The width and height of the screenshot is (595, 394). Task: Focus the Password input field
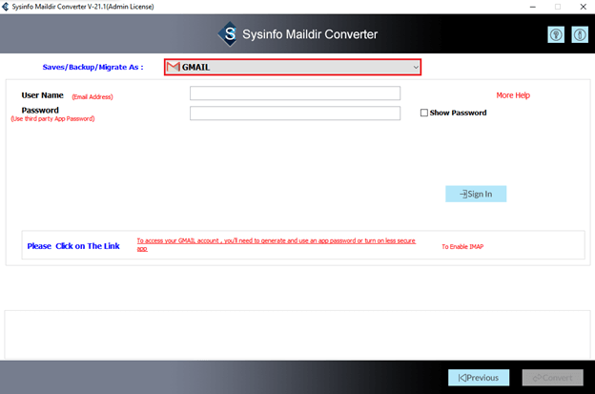[x=295, y=114]
